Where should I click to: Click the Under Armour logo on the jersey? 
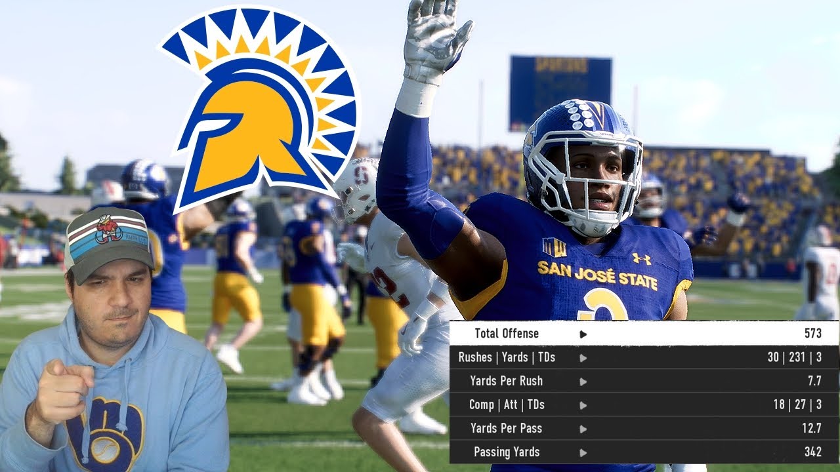click(x=641, y=258)
